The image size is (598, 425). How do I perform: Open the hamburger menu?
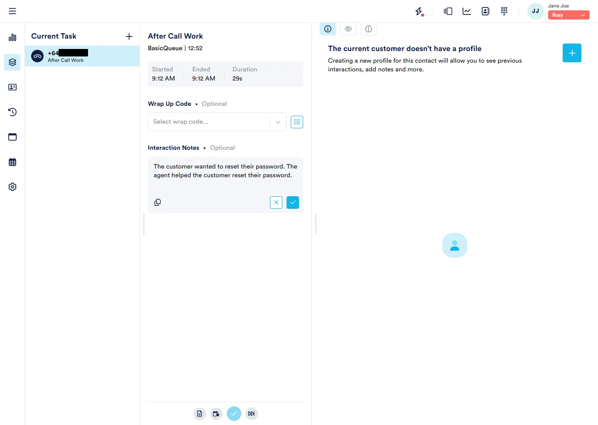point(12,11)
